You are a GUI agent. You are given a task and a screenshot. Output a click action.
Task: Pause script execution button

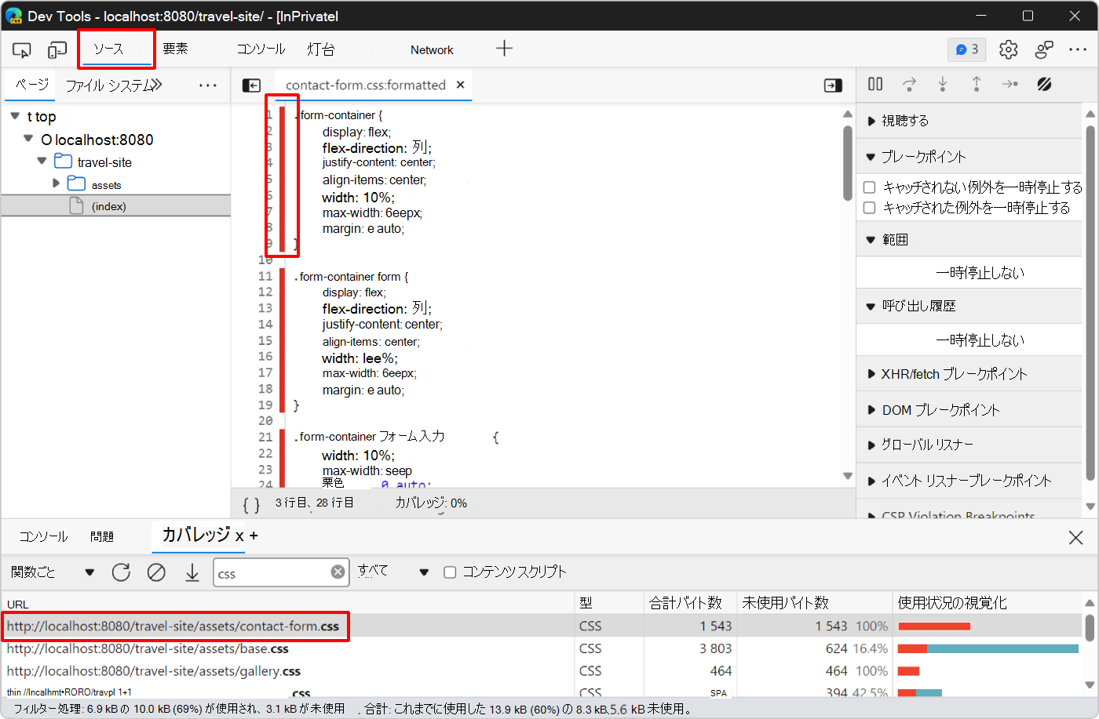(x=875, y=84)
